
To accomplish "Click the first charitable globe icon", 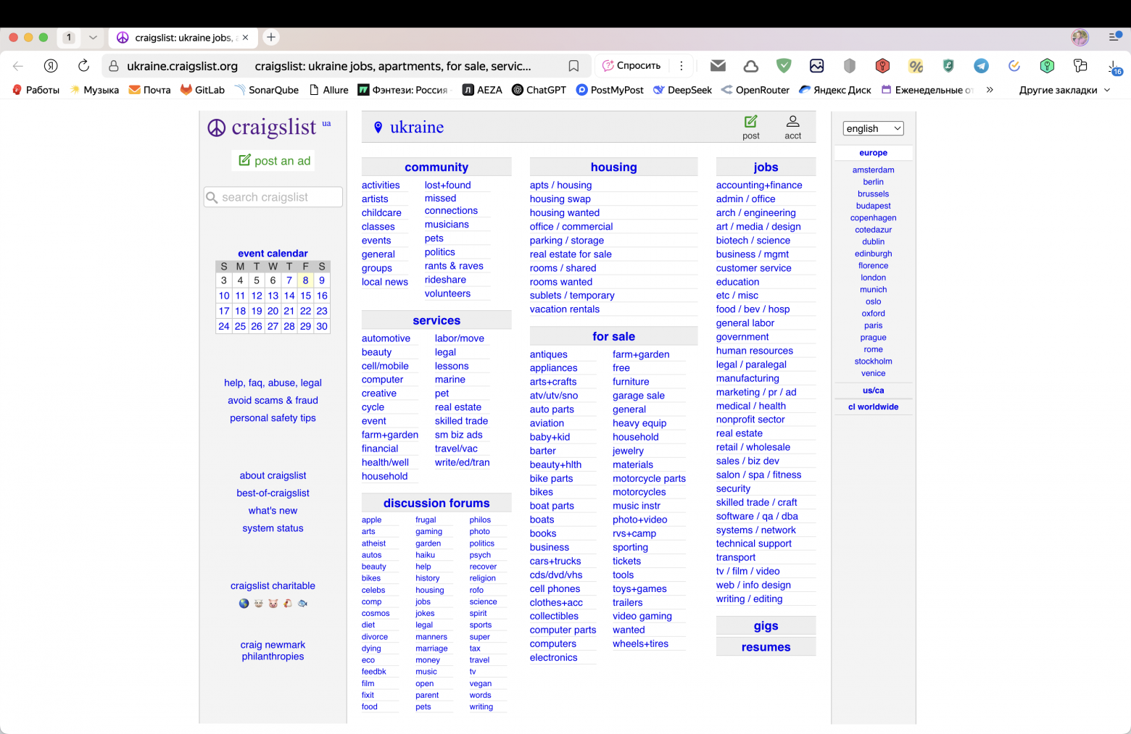I will pos(244,604).
